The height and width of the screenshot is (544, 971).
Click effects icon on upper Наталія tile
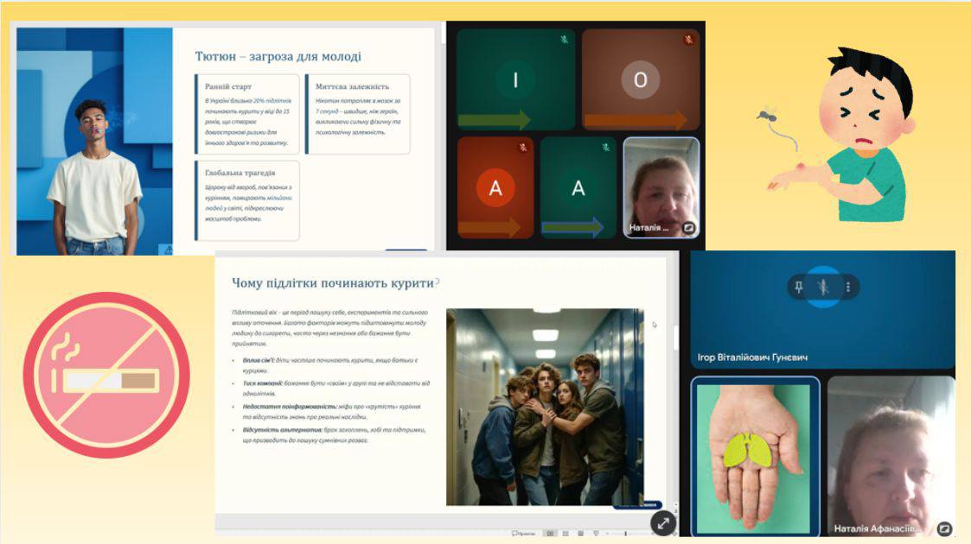689,228
